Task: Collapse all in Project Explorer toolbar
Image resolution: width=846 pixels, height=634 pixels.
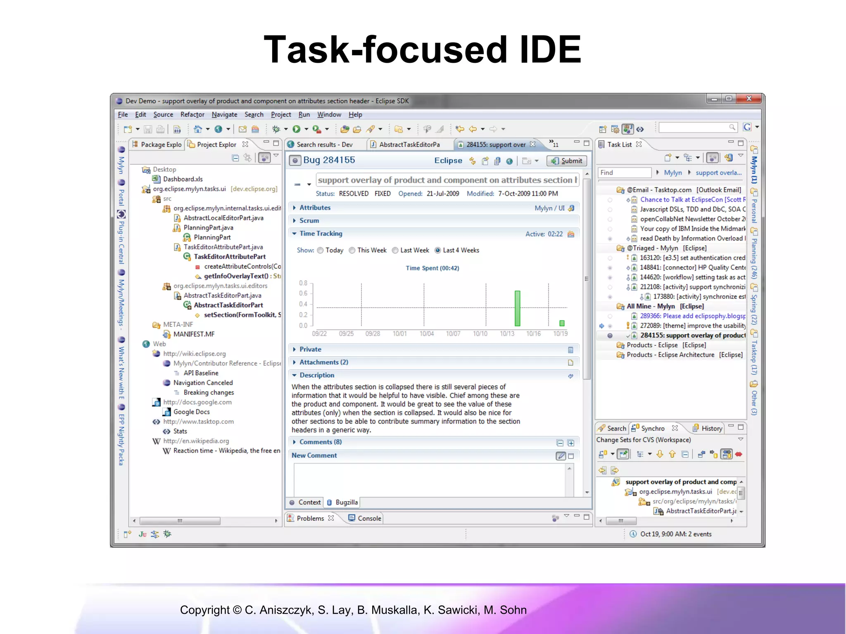Action: (x=235, y=158)
